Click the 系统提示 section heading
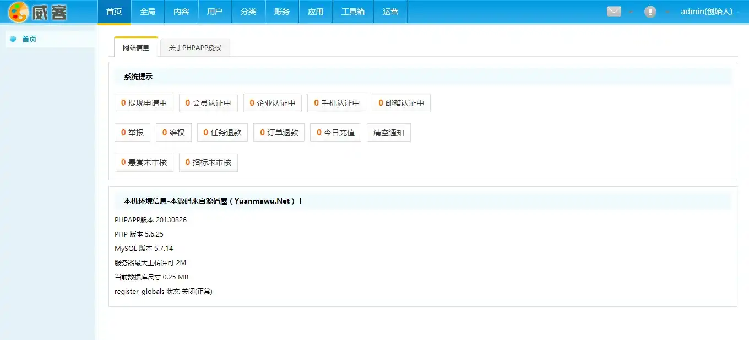 pos(138,77)
